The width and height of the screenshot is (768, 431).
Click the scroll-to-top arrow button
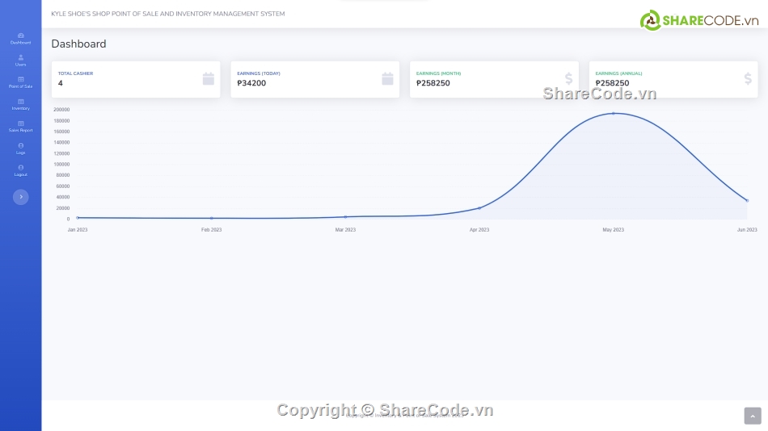coord(752,416)
